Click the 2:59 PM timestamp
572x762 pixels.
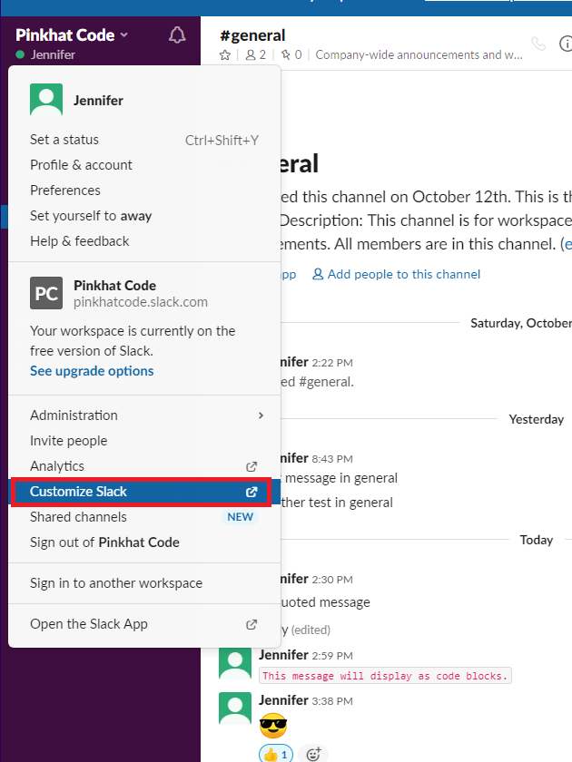click(332, 656)
